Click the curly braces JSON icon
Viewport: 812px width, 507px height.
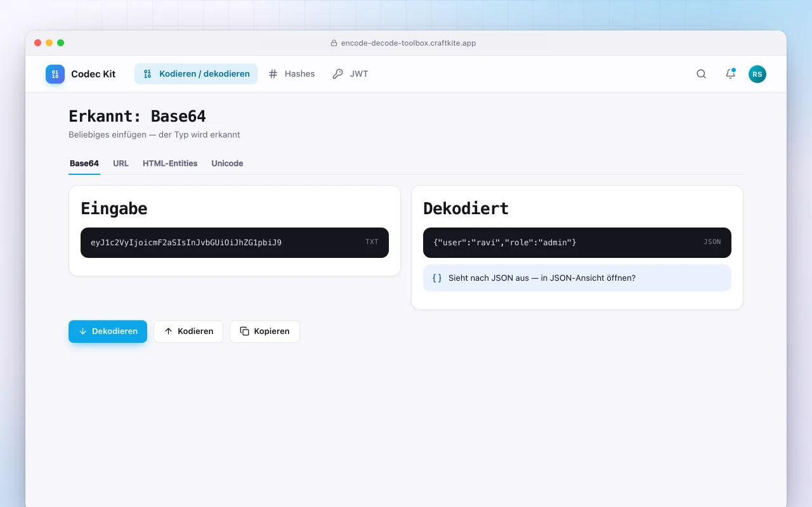[437, 278]
